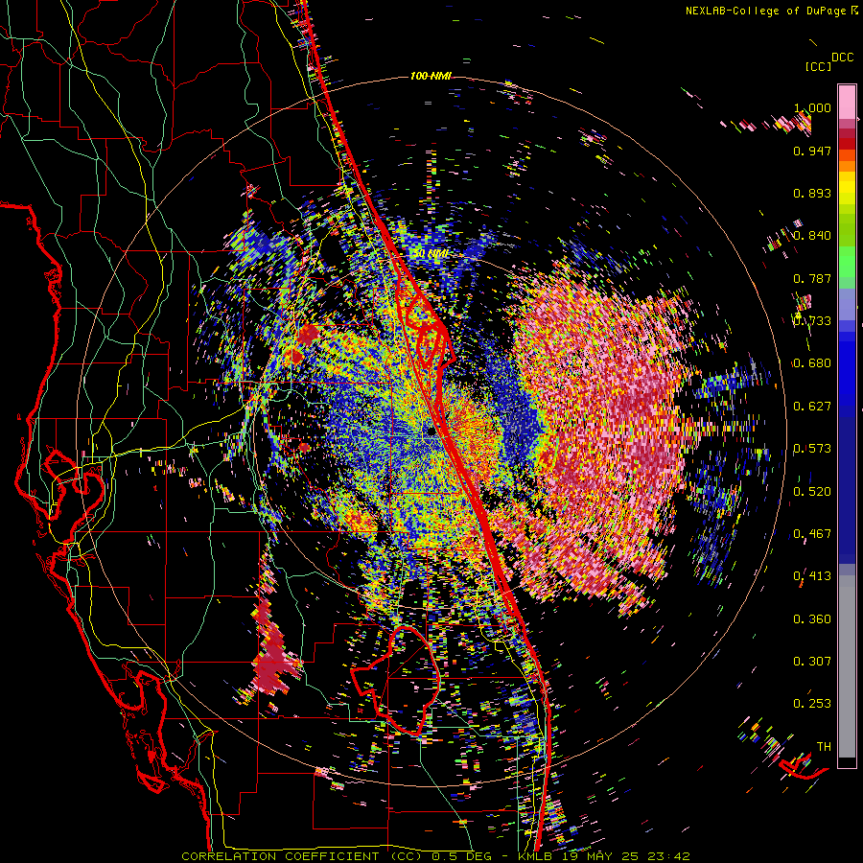863x863 pixels.
Task: Click the 0.5 DEG elevation text
Action: [x=462, y=856]
